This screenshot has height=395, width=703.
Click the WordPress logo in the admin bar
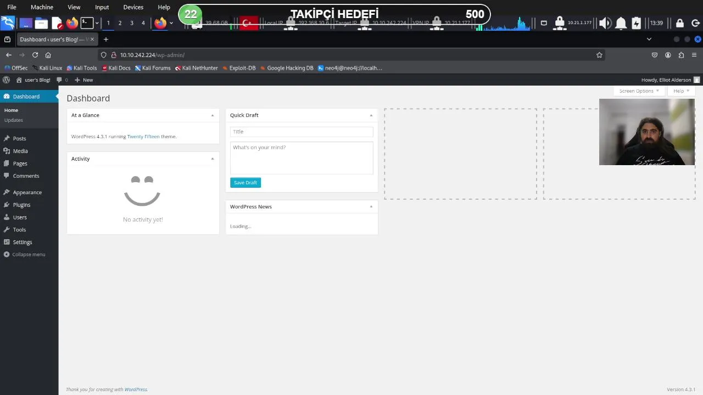pos(6,80)
